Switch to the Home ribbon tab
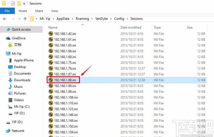Viewport: 214px width, 137px height. tap(23, 11)
